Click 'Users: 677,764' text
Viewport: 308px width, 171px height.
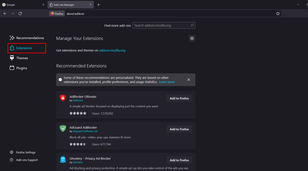[101, 144]
